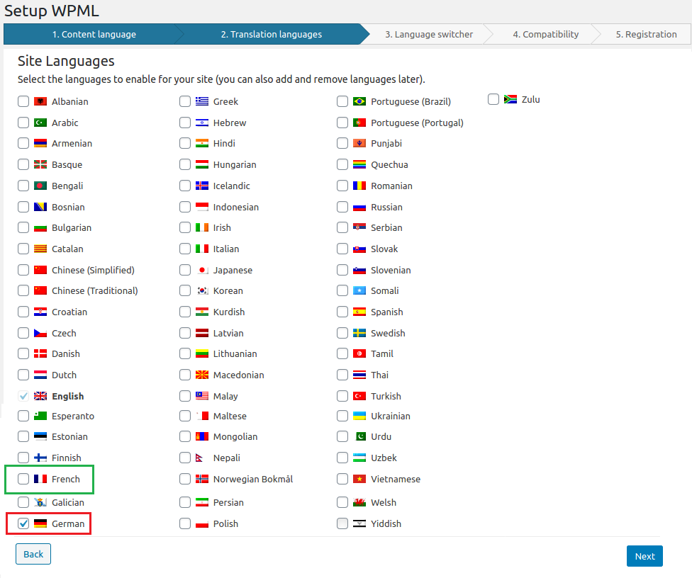The height and width of the screenshot is (578, 692).
Task: Enable the Spanish language checkbox
Action: point(342,312)
